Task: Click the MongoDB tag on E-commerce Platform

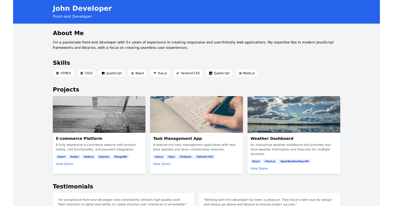Action: [x=121, y=157]
